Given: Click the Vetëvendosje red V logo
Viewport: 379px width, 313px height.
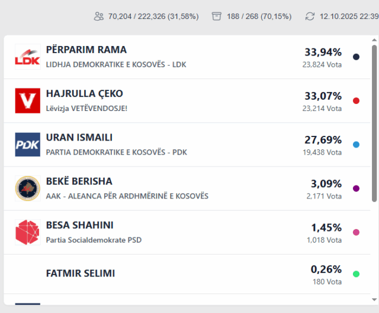Looking at the screenshot, I should pyautogui.click(x=27, y=100).
